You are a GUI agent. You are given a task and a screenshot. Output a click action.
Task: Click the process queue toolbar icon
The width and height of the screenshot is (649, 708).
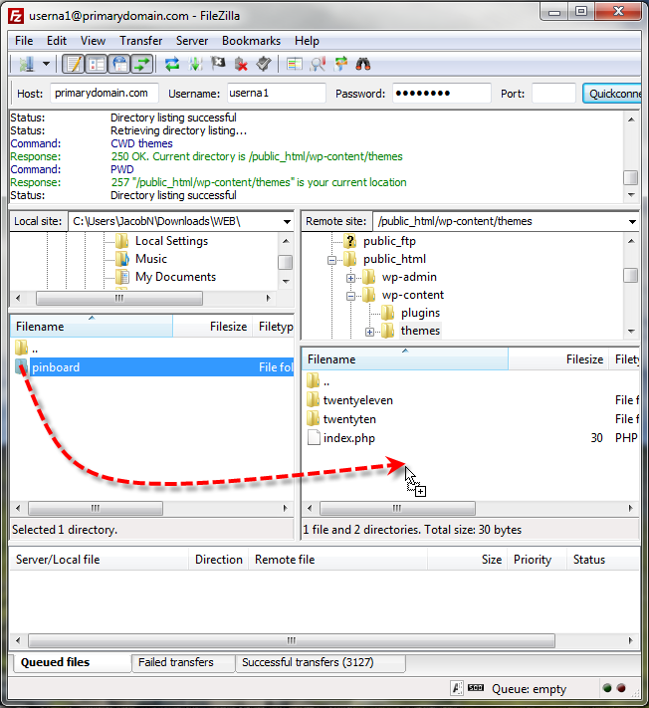(x=195, y=64)
